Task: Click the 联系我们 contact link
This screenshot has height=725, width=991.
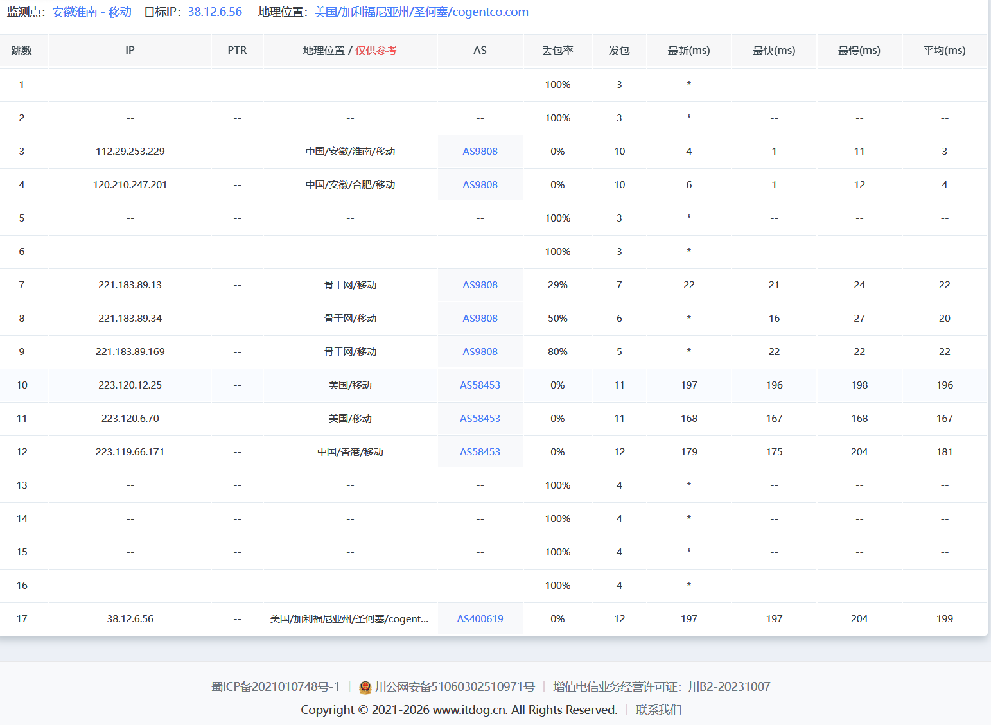Action: click(658, 710)
